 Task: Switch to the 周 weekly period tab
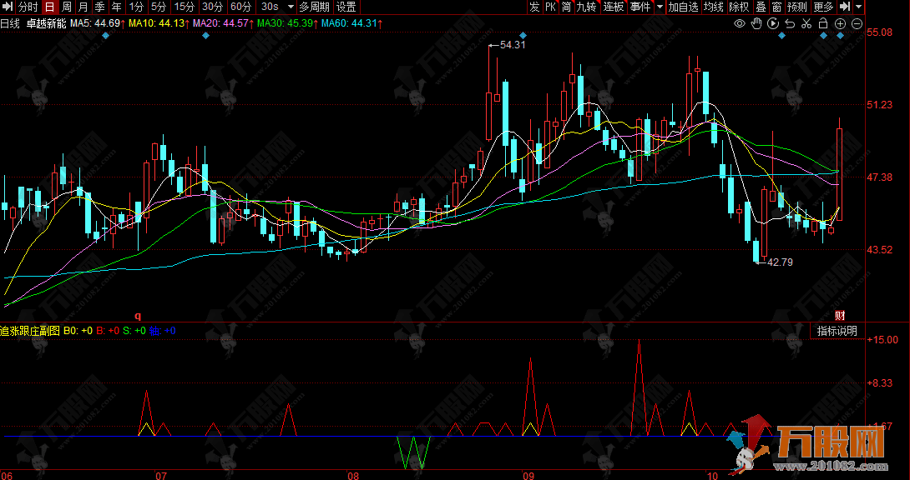[67, 7]
